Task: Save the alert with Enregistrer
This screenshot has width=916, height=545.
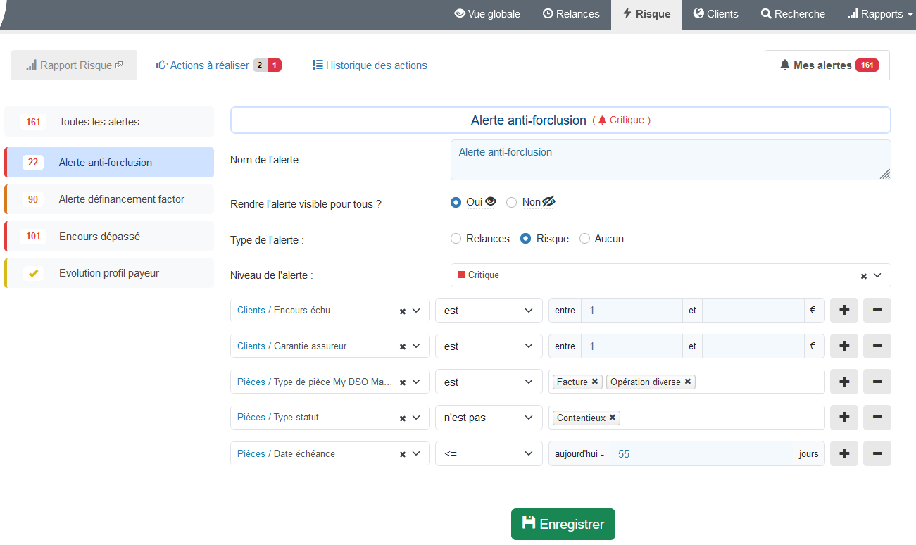Action: (x=563, y=524)
